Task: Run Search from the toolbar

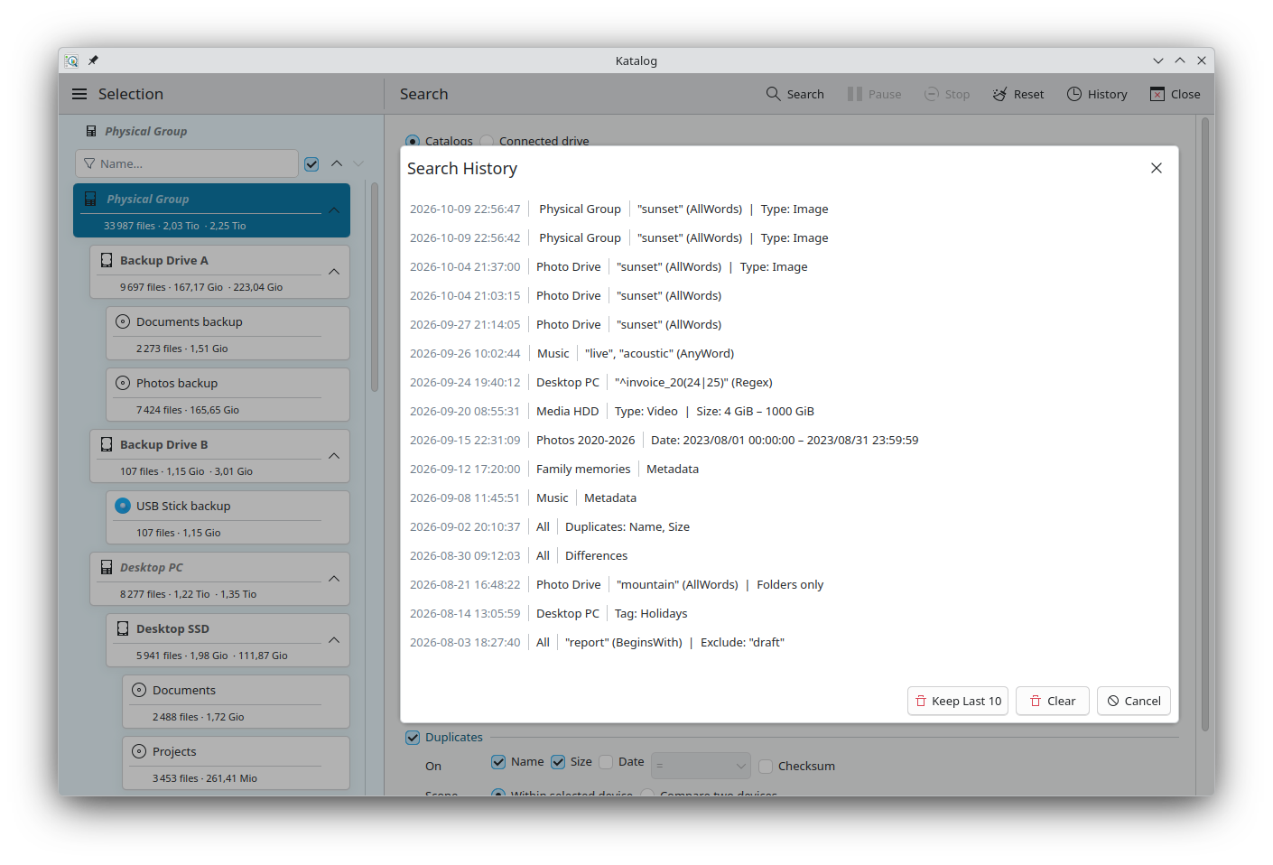Action: tap(794, 94)
